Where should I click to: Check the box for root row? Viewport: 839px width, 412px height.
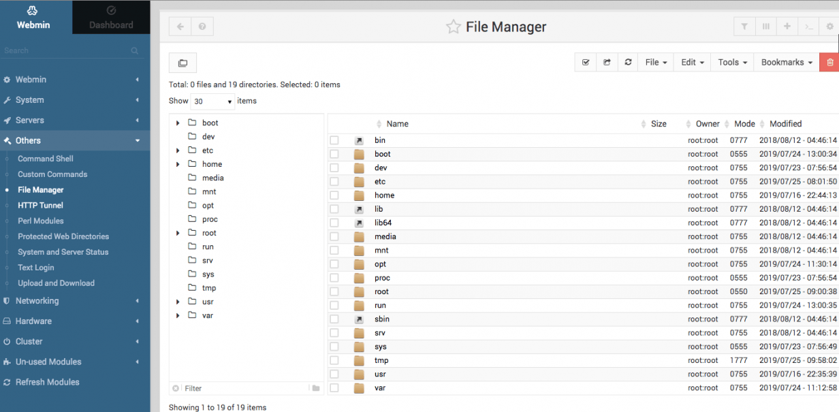(334, 291)
